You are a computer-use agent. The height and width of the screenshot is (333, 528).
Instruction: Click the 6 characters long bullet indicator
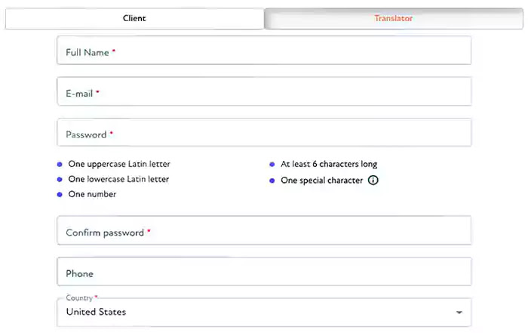pos(272,165)
